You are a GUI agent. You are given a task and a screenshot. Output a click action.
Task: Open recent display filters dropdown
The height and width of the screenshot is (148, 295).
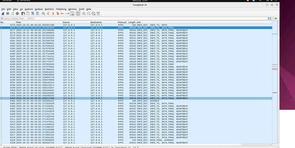(x=273, y=19)
